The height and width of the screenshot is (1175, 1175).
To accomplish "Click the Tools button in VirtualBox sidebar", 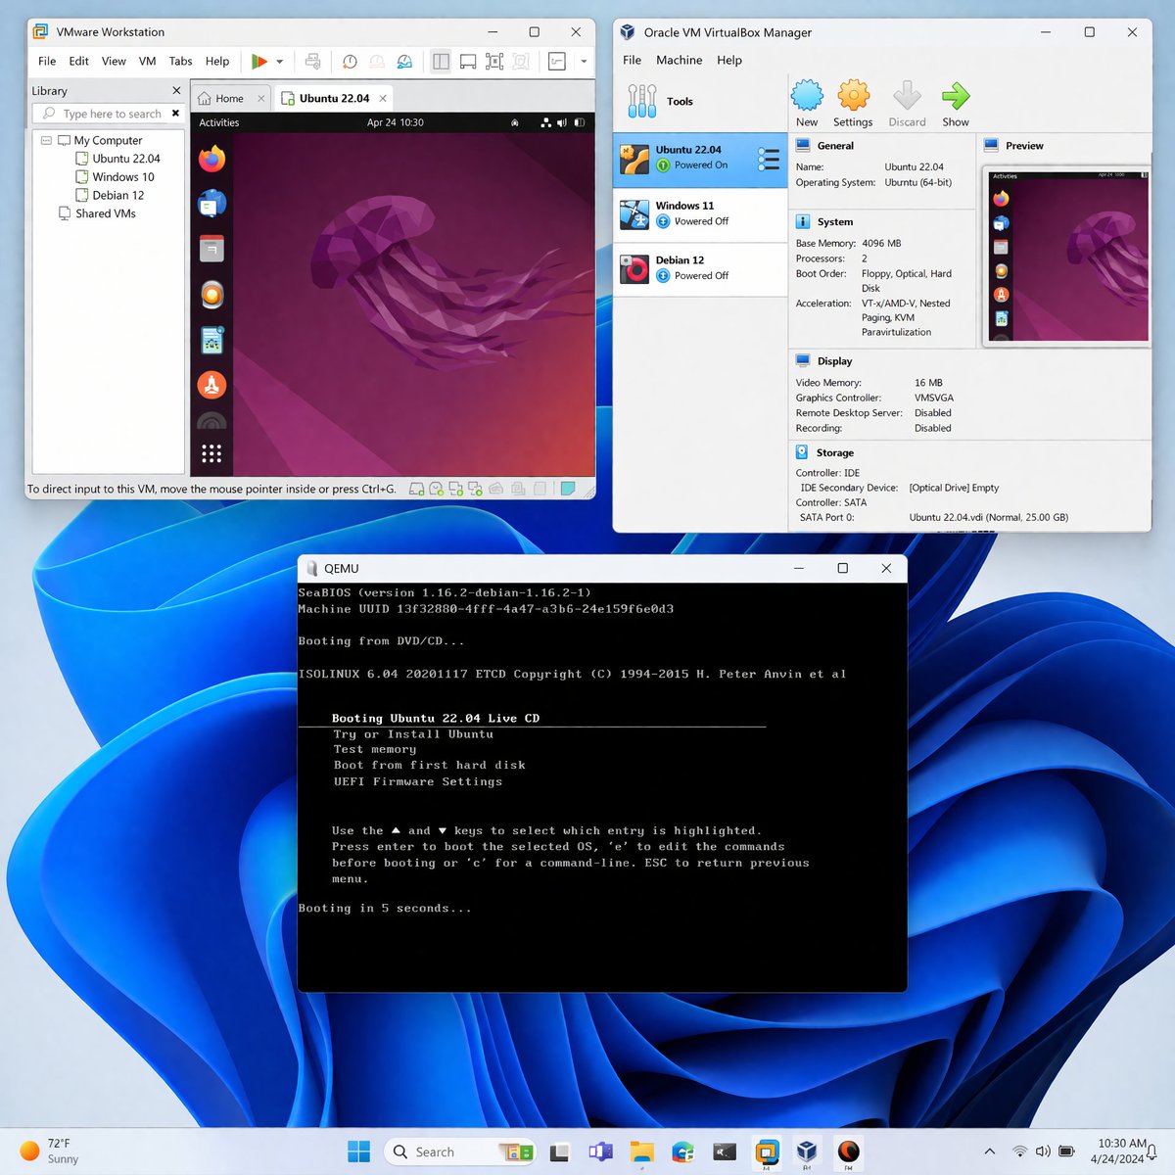I will (680, 101).
